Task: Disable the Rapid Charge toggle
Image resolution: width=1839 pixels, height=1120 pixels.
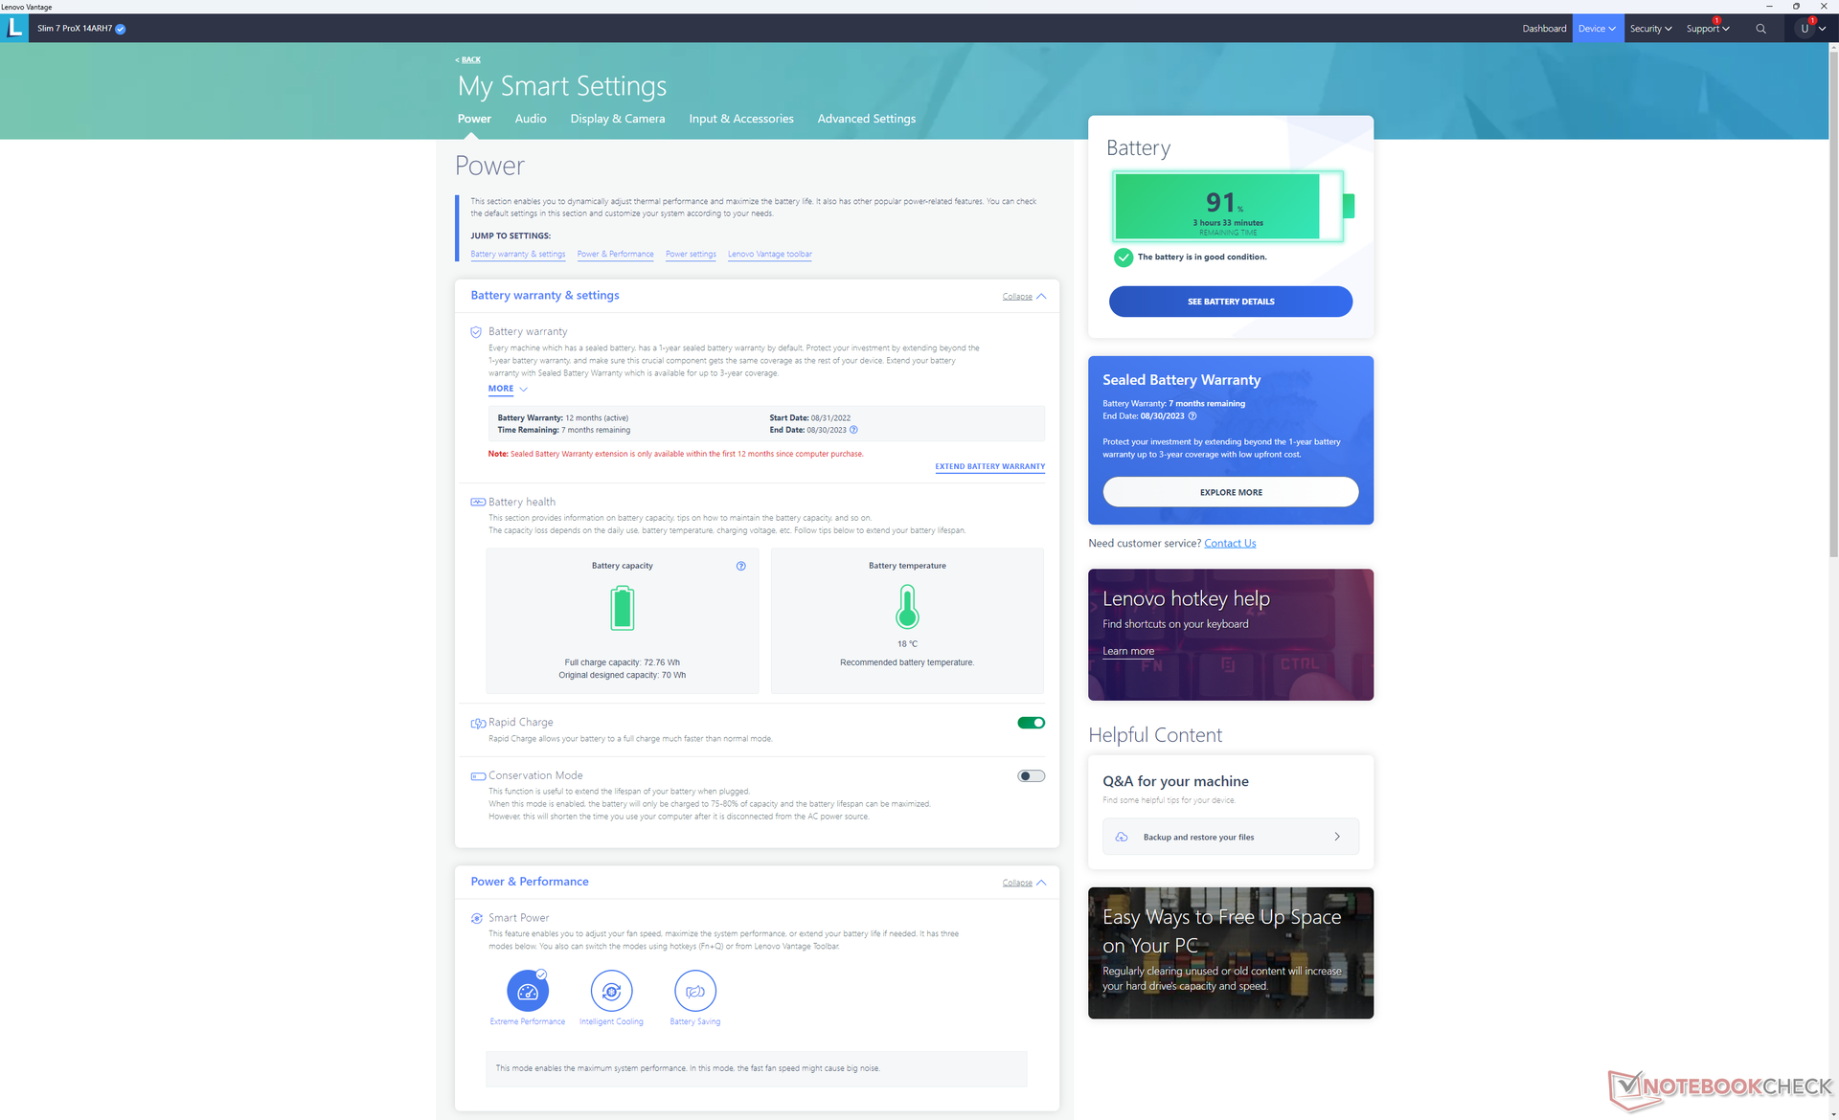Action: coord(1031,723)
